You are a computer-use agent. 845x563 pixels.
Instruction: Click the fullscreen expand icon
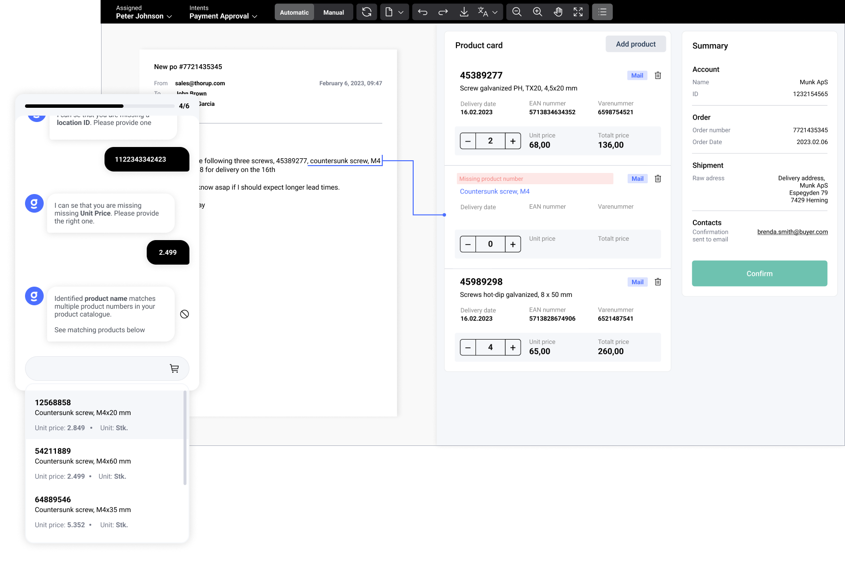pos(578,12)
